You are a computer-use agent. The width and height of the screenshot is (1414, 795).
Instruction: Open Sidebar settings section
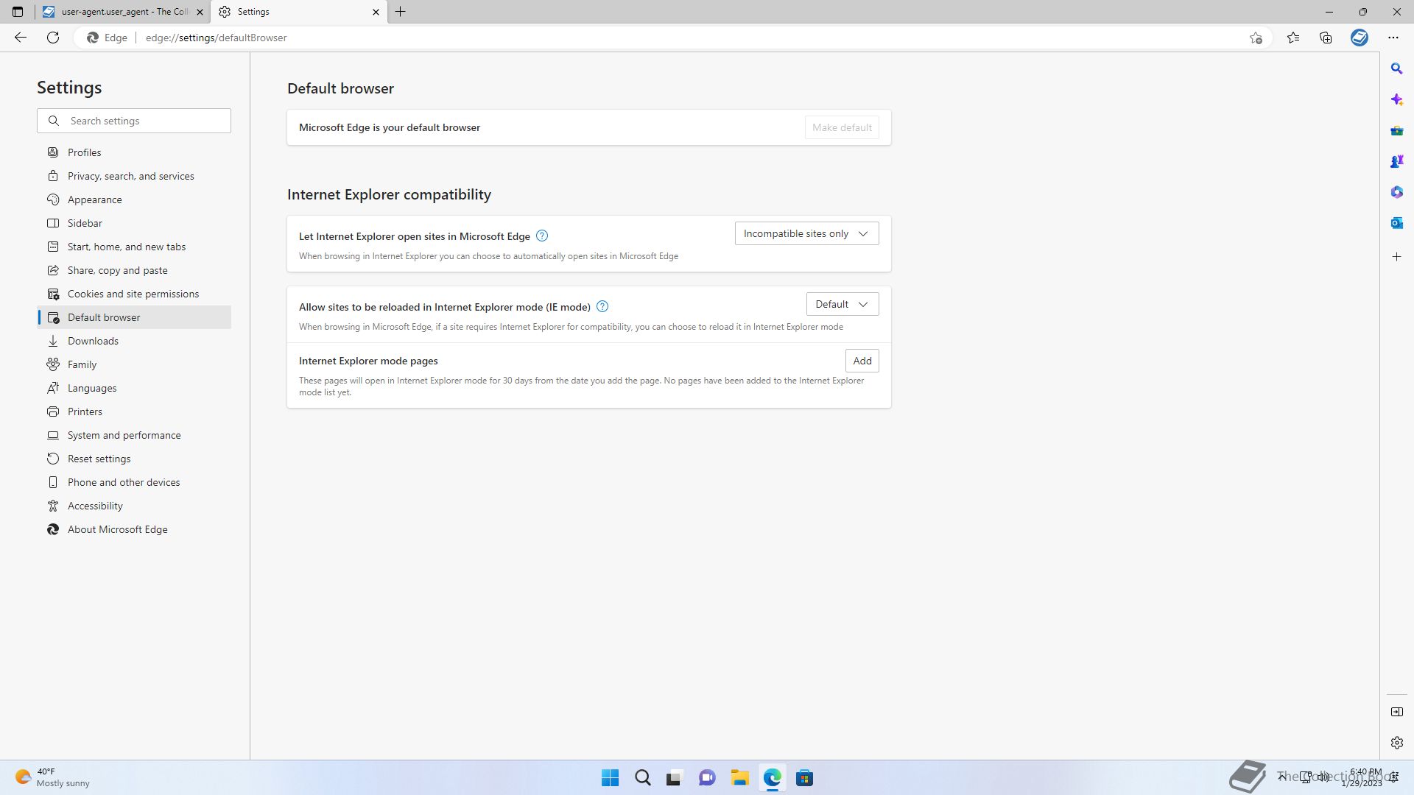(x=134, y=223)
